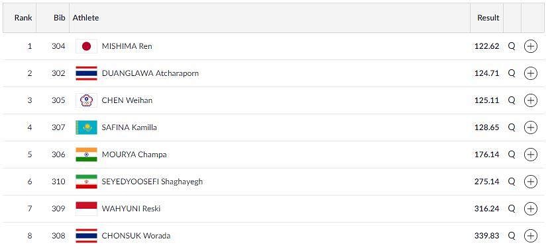Select the Athlete column header
Viewport: 548px width, 251px height.
tap(85, 18)
